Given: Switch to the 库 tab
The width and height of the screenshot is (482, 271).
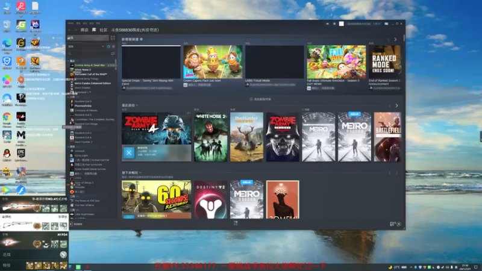Looking at the screenshot, I should pos(94,30).
